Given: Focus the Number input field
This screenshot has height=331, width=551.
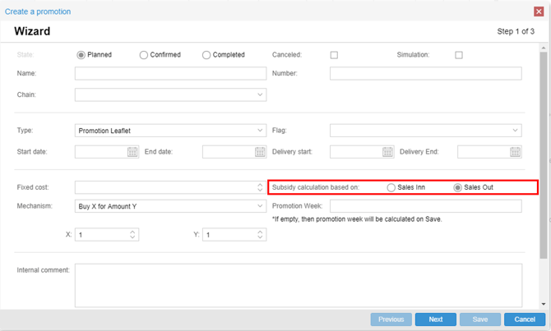Looking at the screenshot, I should (x=425, y=73).
